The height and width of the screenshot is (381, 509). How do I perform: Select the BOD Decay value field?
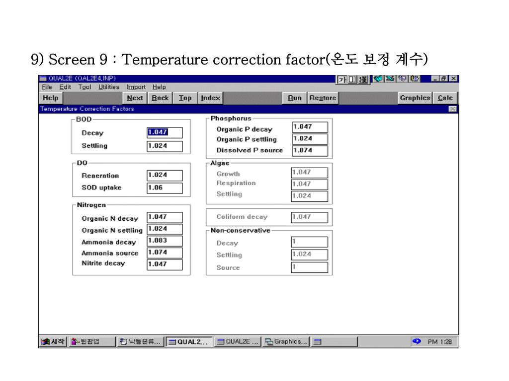click(165, 132)
